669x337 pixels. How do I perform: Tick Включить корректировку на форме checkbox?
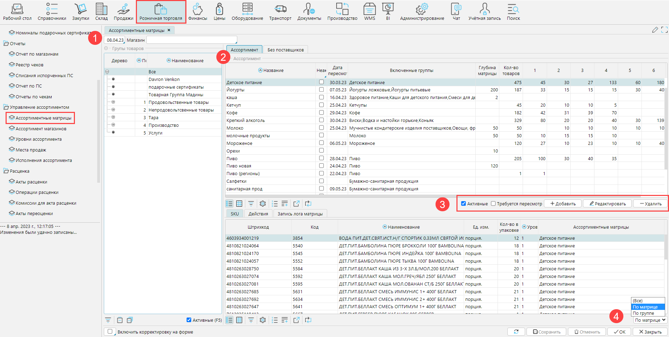tap(110, 331)
